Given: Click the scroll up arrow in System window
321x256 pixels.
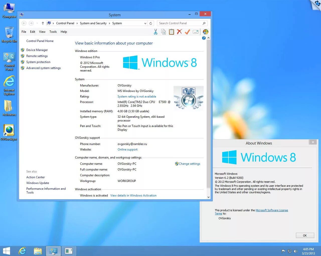Looking at the screenshot, I should tap(208, 38).
